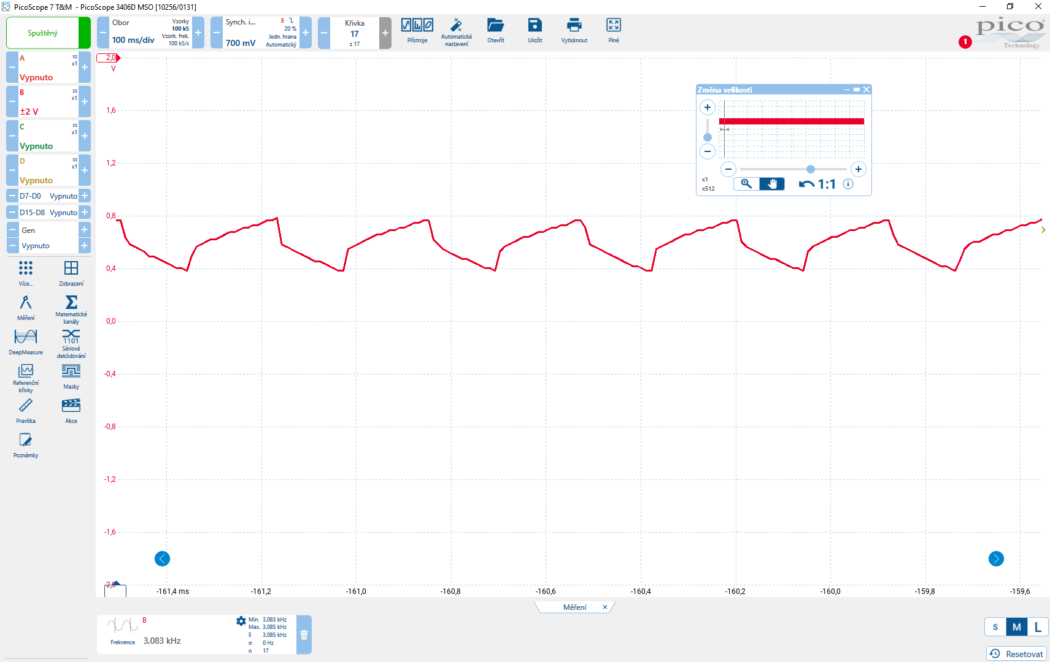Click the Uložit save icon

[535, 30]
